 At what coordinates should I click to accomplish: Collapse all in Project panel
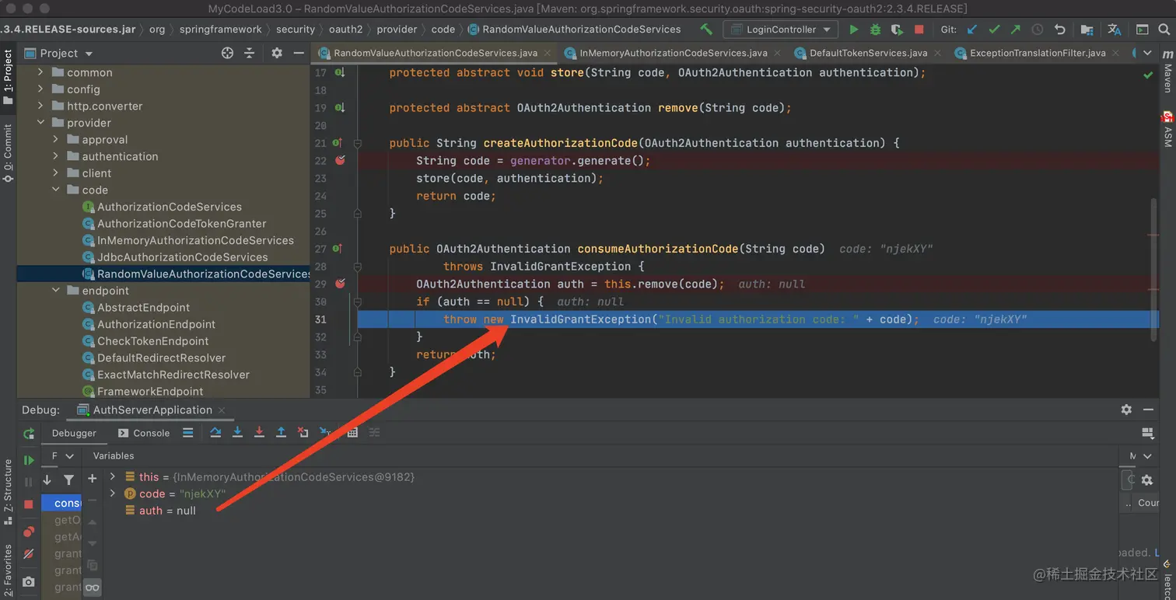(x=249, y=53)
